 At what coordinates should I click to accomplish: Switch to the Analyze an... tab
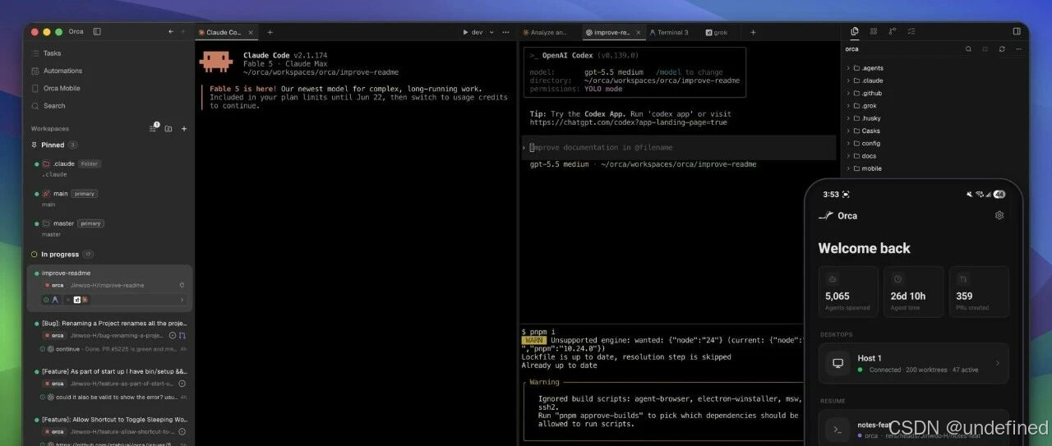547,32
